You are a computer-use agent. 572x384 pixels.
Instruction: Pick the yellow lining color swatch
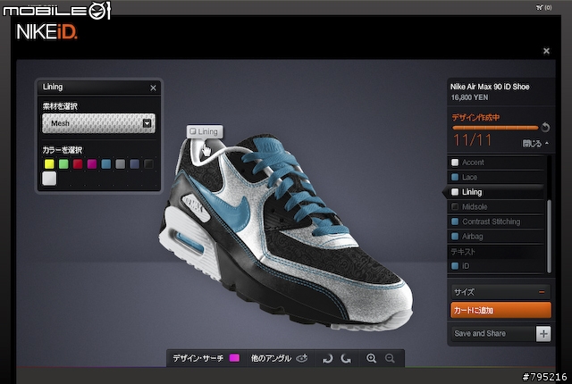coord(49,164)
